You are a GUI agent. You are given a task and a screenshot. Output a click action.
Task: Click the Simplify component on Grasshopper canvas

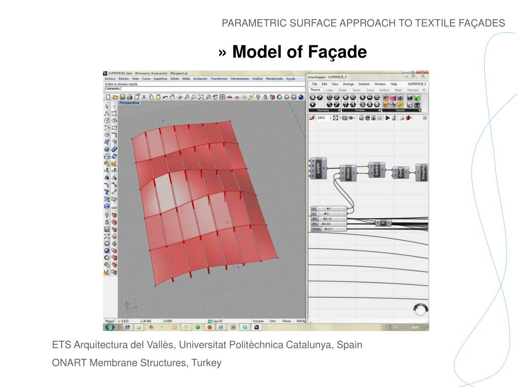coord(423,172)
